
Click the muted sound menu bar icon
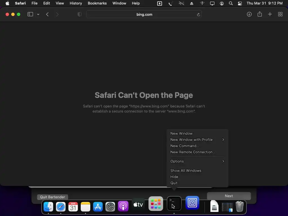pos(181,3)
